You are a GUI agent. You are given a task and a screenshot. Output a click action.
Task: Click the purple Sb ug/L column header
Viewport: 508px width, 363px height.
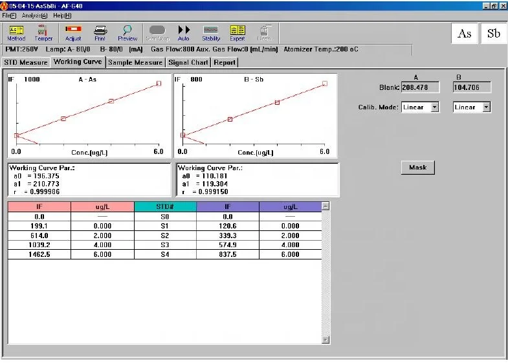point(291,206)
